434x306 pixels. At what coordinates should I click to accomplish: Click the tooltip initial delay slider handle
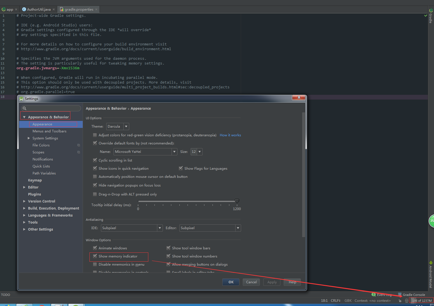(237, 201)
